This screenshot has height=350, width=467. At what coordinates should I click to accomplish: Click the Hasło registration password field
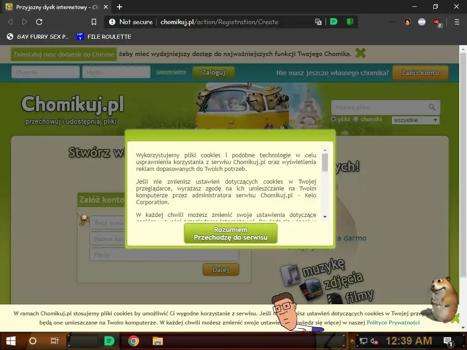(164, 255)
